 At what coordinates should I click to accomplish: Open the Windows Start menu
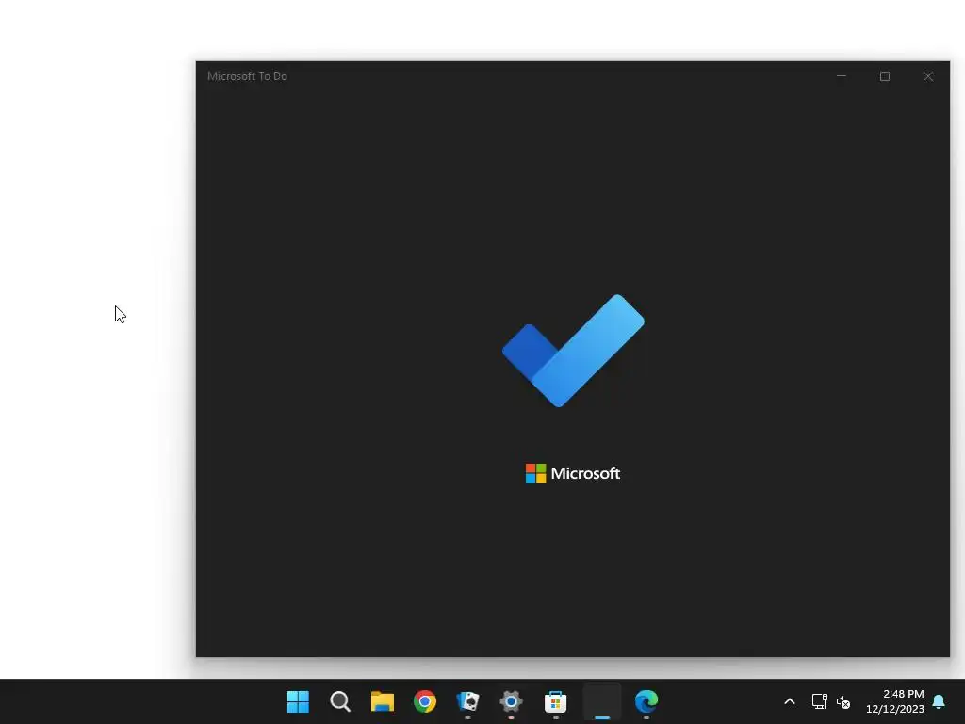coord(298,701)
